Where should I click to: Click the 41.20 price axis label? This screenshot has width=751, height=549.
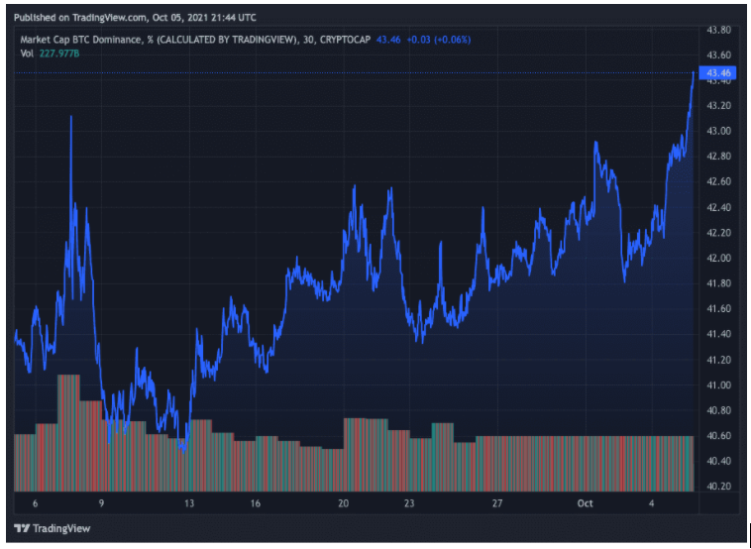coord(718,360)
